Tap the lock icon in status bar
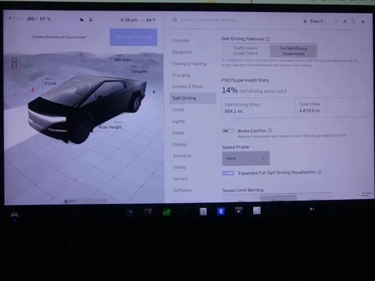Image resolution: width=375 pixels, height=281 pixels. pos(81,19)
